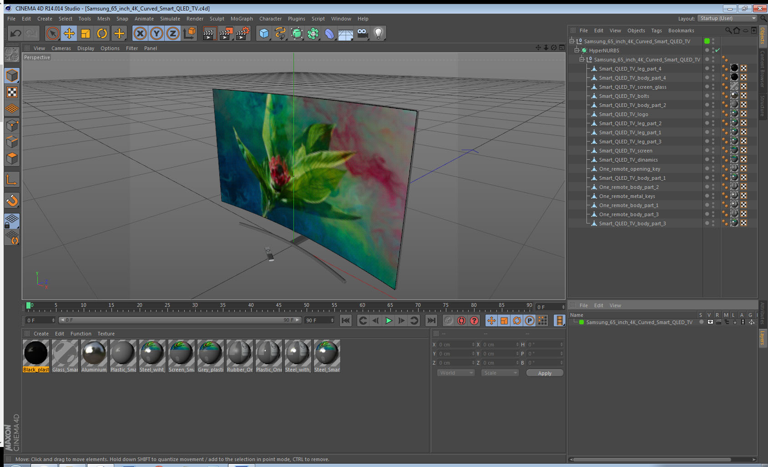This screenshot has width=768, height=467.
Task: Select the Rubber_On material swatch
Action: 240,356
